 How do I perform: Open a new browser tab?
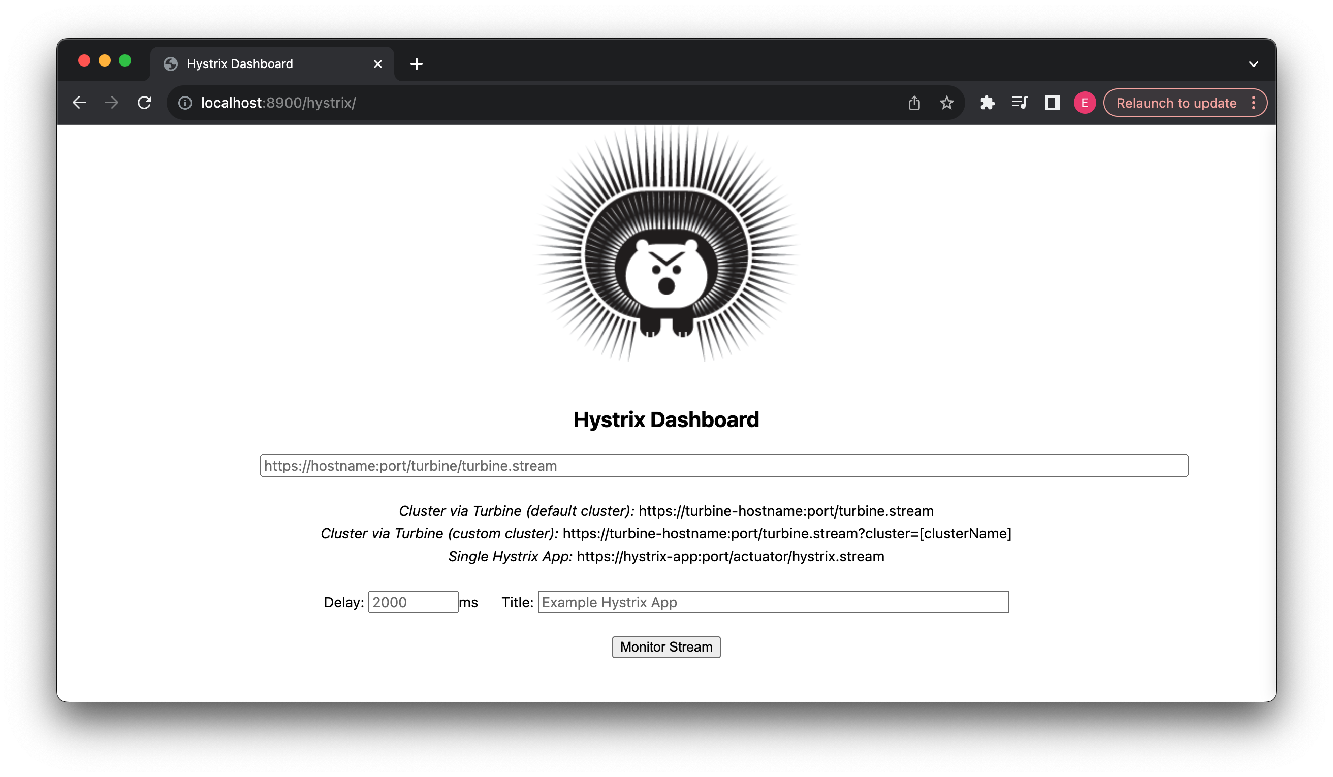point(417,63)
